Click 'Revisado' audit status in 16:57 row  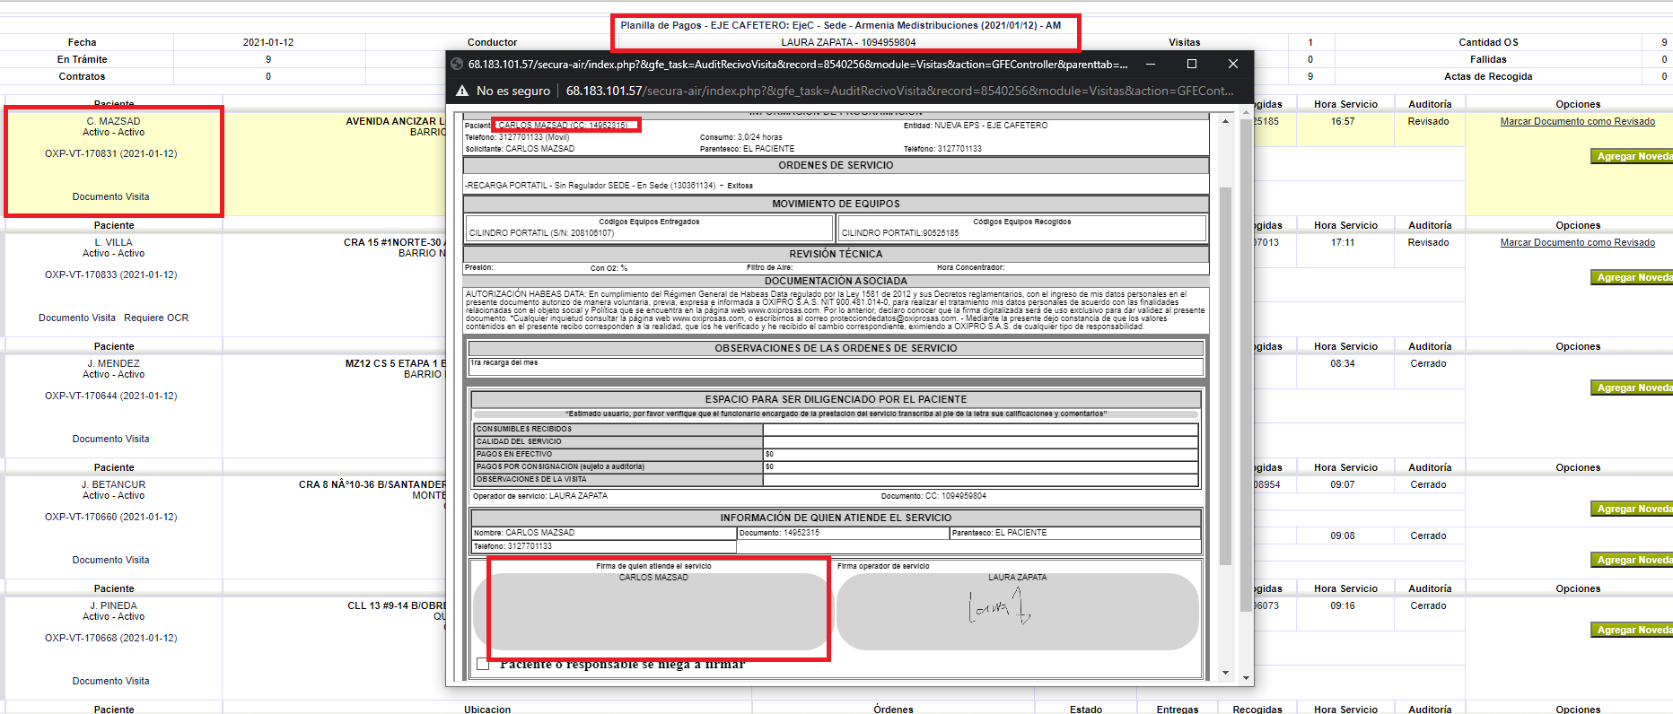(1428, 121)
